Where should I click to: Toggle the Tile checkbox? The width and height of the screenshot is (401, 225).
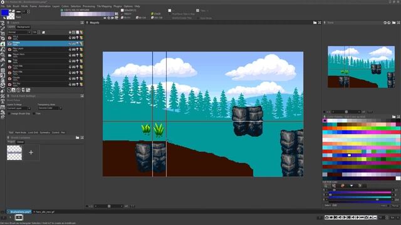click(x=34, y=114)
